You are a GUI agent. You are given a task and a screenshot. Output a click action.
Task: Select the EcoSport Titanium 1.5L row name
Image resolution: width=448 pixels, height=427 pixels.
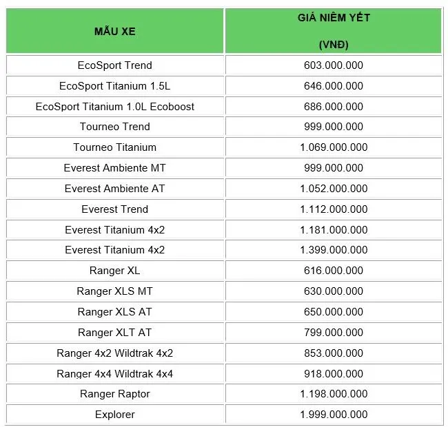114,86
